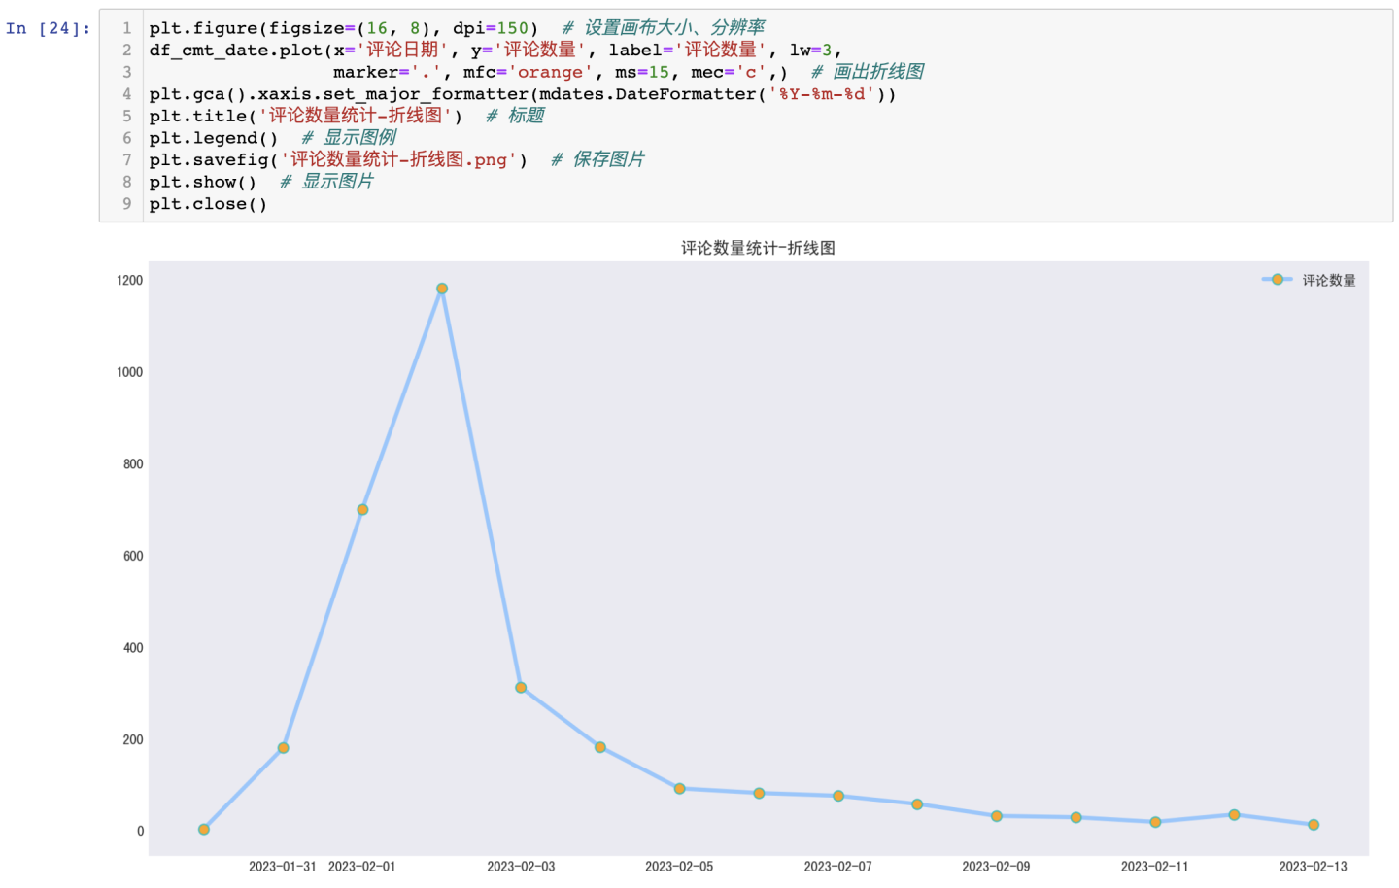Click the data point at 2023-02-03
Screen dimensions: 1399x888
coord(521,688)
